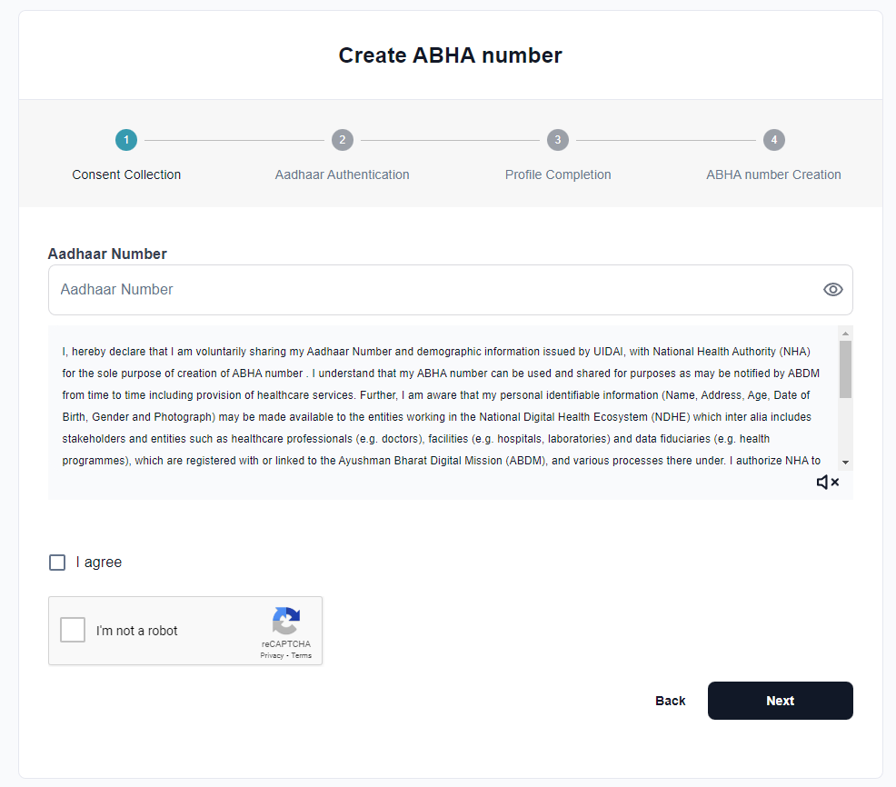896x787 pixels.
Task: Select the step 1 circle indicator
Action: click(126, 140)
